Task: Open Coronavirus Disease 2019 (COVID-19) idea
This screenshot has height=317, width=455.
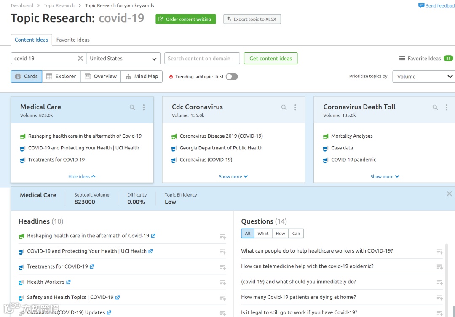Action: [221, 136]
